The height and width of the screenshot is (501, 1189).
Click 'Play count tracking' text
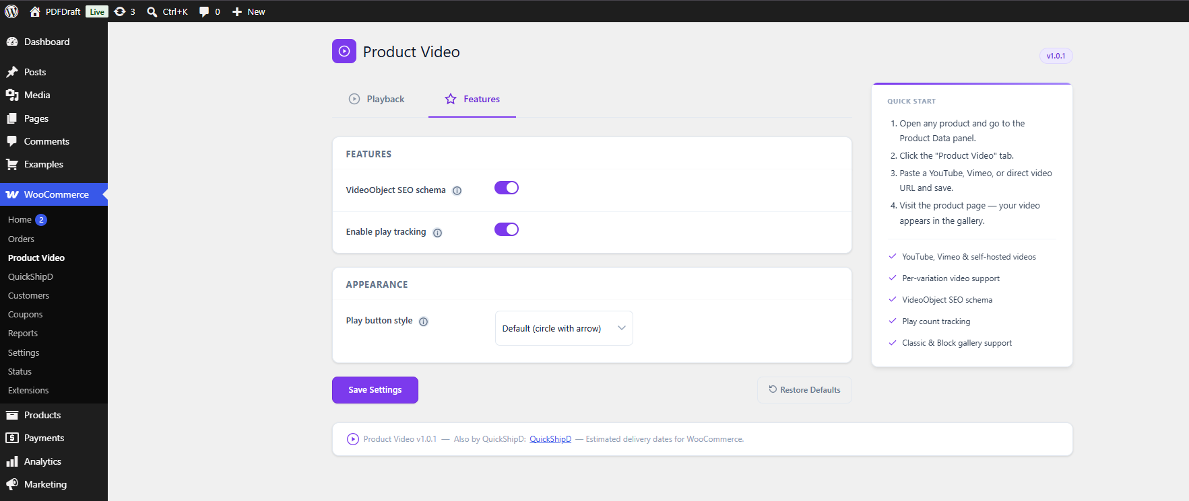point(936,321)
